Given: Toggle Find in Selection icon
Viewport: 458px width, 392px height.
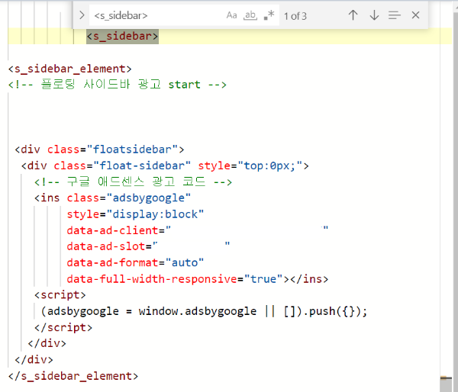Looking at the screenshot, I should pos(395,15).
